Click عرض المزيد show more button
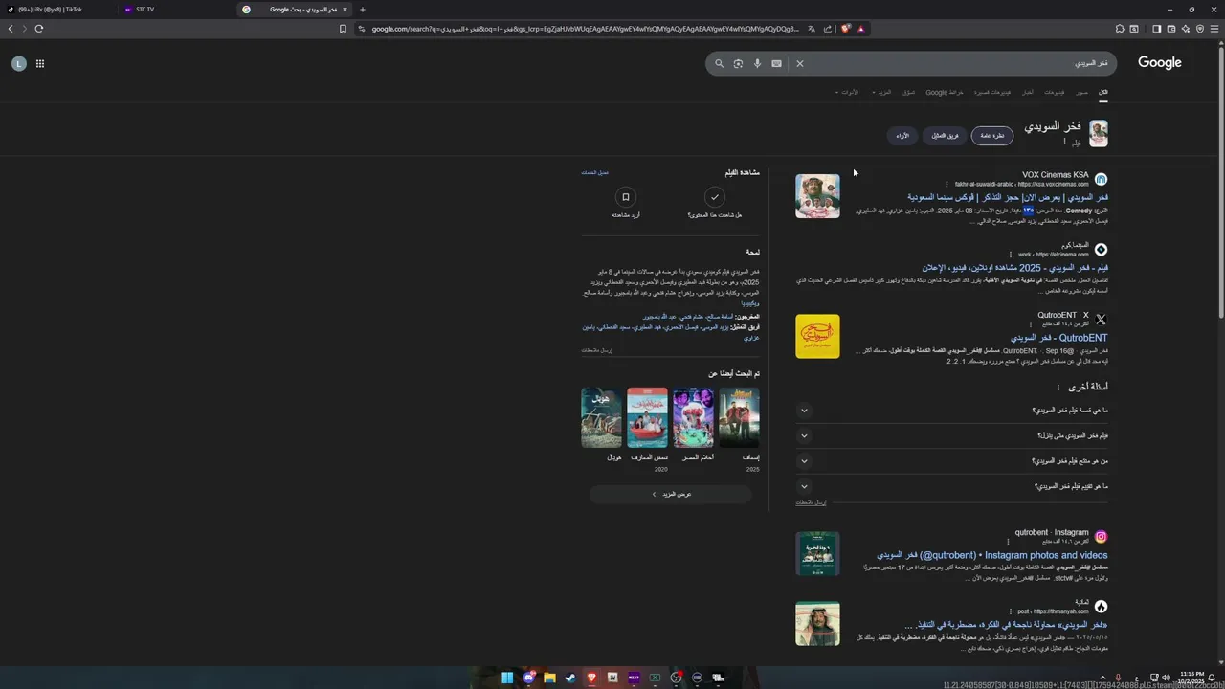Screen dimensions: 1225x689 pyautogui.click(x=671, y=495)
